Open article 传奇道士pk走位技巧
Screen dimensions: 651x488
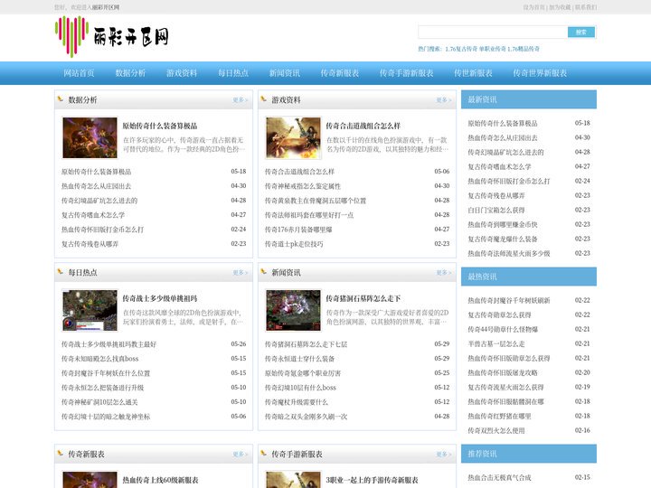[x=294, y=244]
